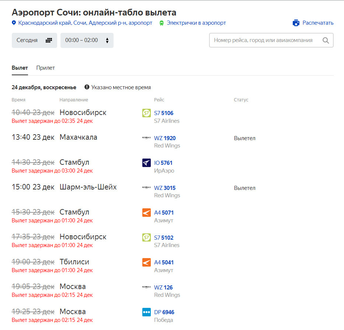Click the green train icon for Электрички
The height and width of the screenshot is (330, 344).
(x=161, y=23)
